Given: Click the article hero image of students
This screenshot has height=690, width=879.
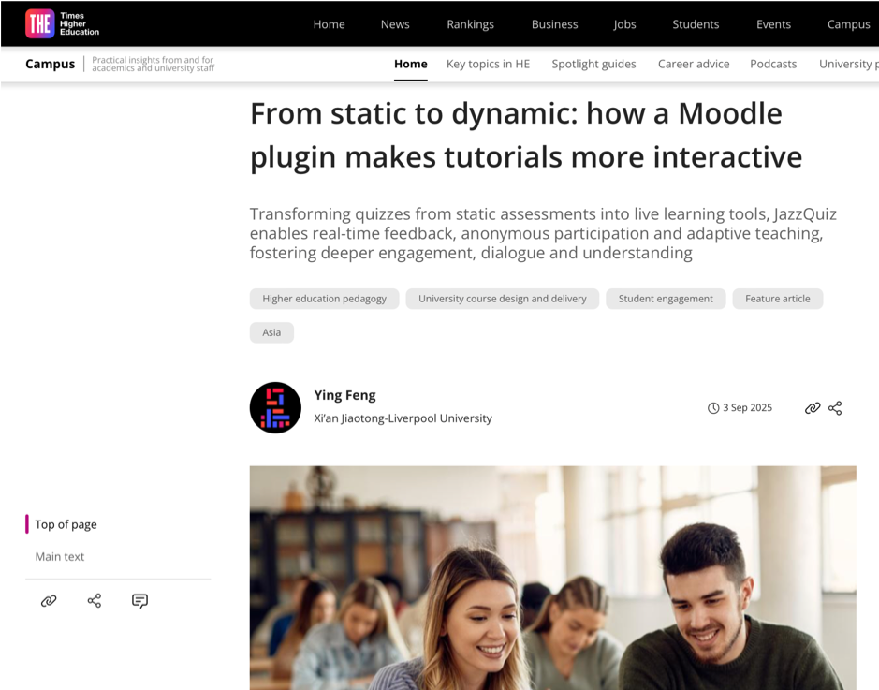Looking at the screenshot, I should tap(552, 578).
